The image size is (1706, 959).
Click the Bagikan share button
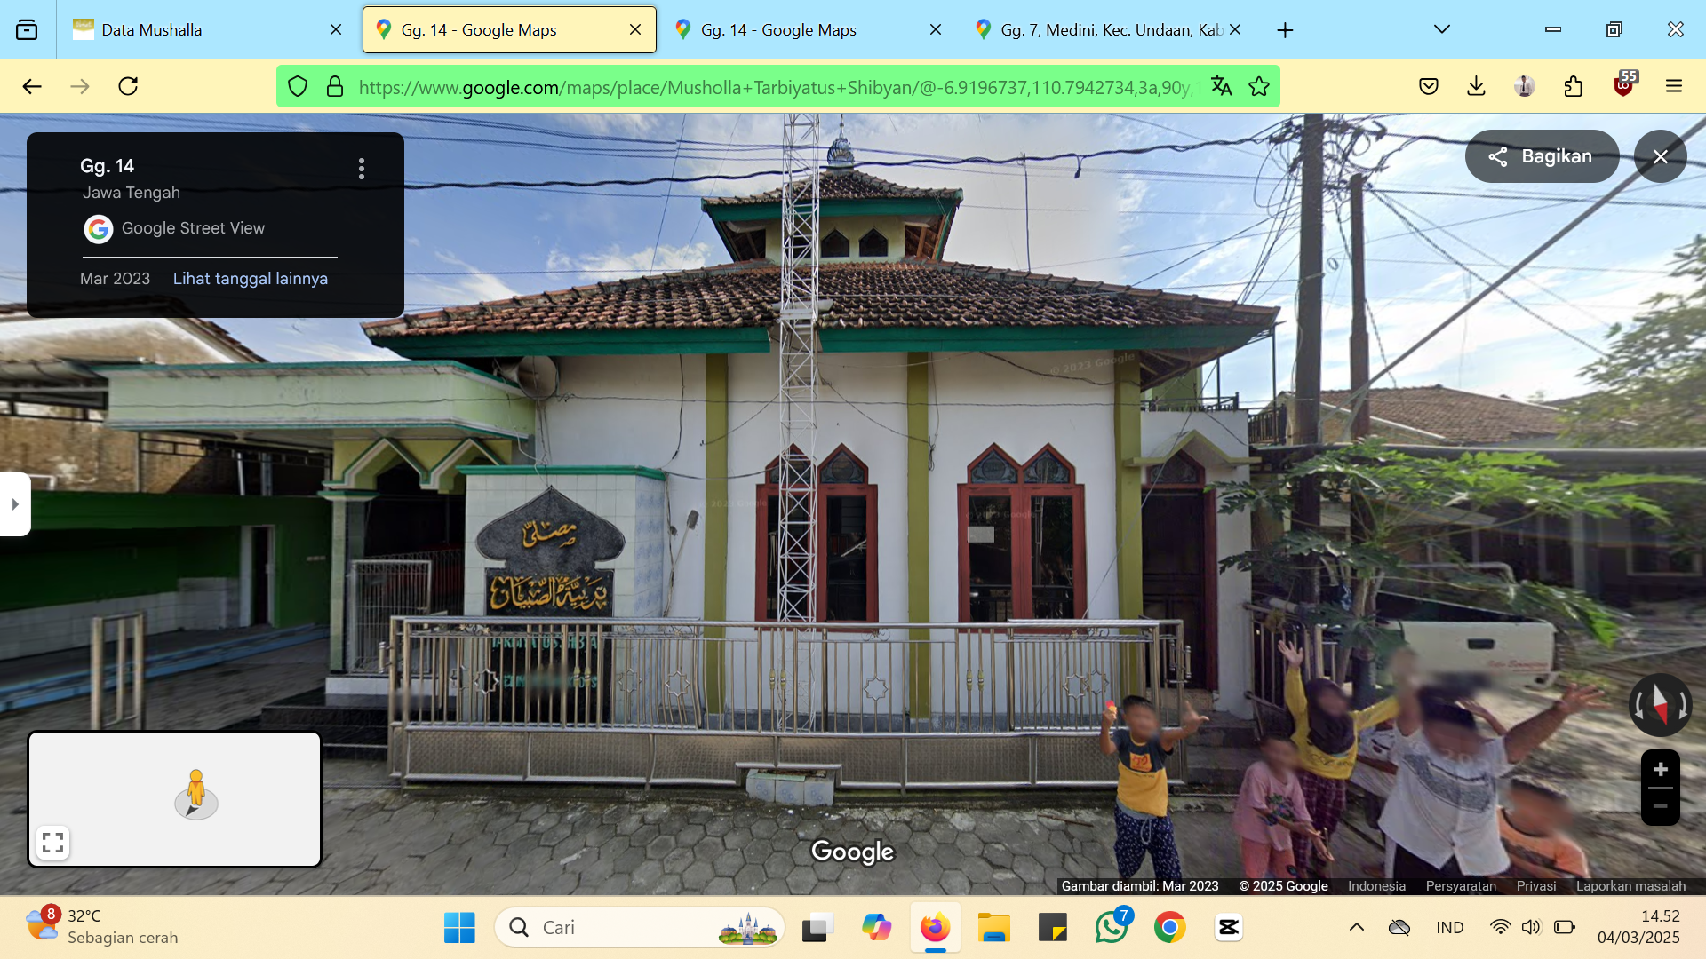pos(1542,156)
